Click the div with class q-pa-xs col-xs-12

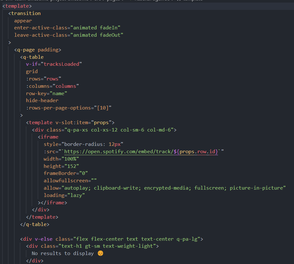[104, 130]
